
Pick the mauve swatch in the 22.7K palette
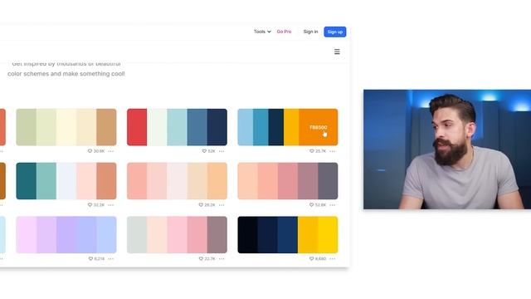[217, 234]
